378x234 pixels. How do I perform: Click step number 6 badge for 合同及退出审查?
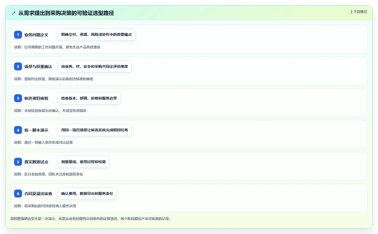click(18, 193)
